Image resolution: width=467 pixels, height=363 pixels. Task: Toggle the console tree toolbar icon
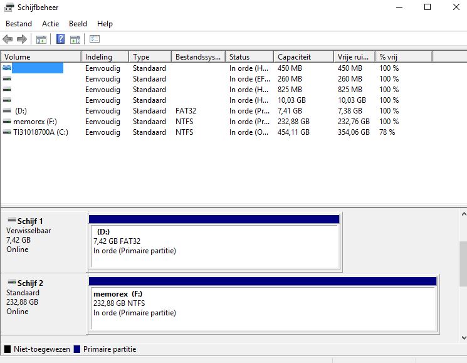41,39
